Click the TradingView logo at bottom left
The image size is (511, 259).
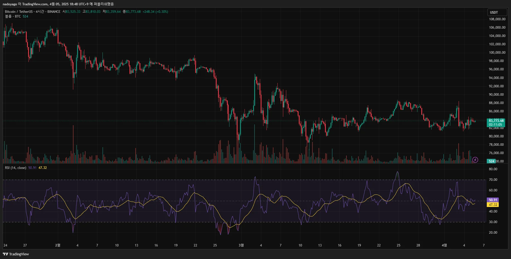click(16, 254)
